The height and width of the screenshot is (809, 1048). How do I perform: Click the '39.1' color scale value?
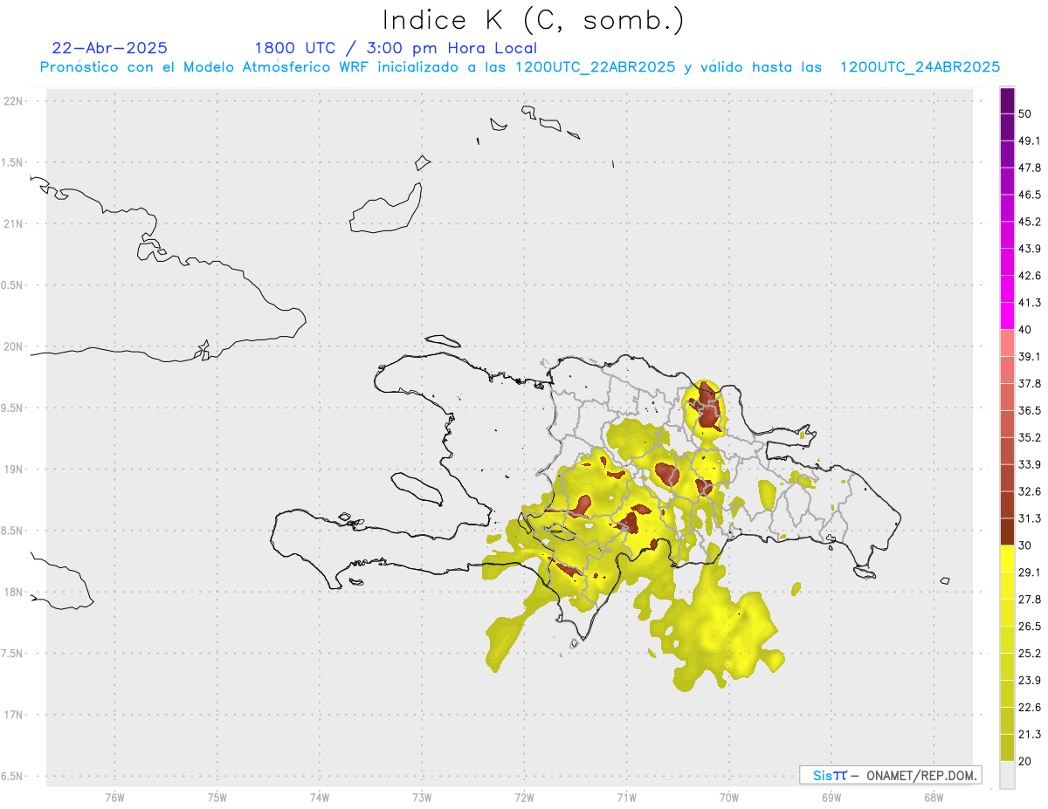coord(1030,356)
